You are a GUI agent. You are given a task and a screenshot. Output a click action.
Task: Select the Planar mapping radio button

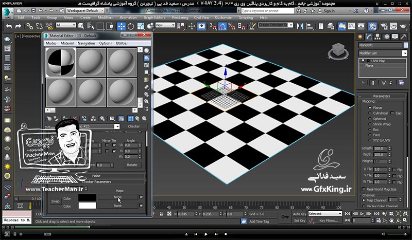pyautogui.click(x=370, y=108)
